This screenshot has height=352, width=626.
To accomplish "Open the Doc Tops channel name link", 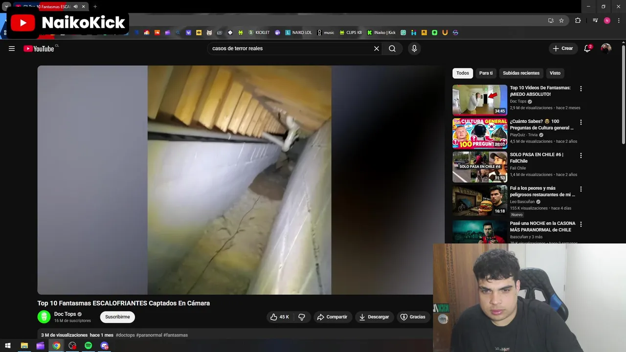I will click(65, 314).
